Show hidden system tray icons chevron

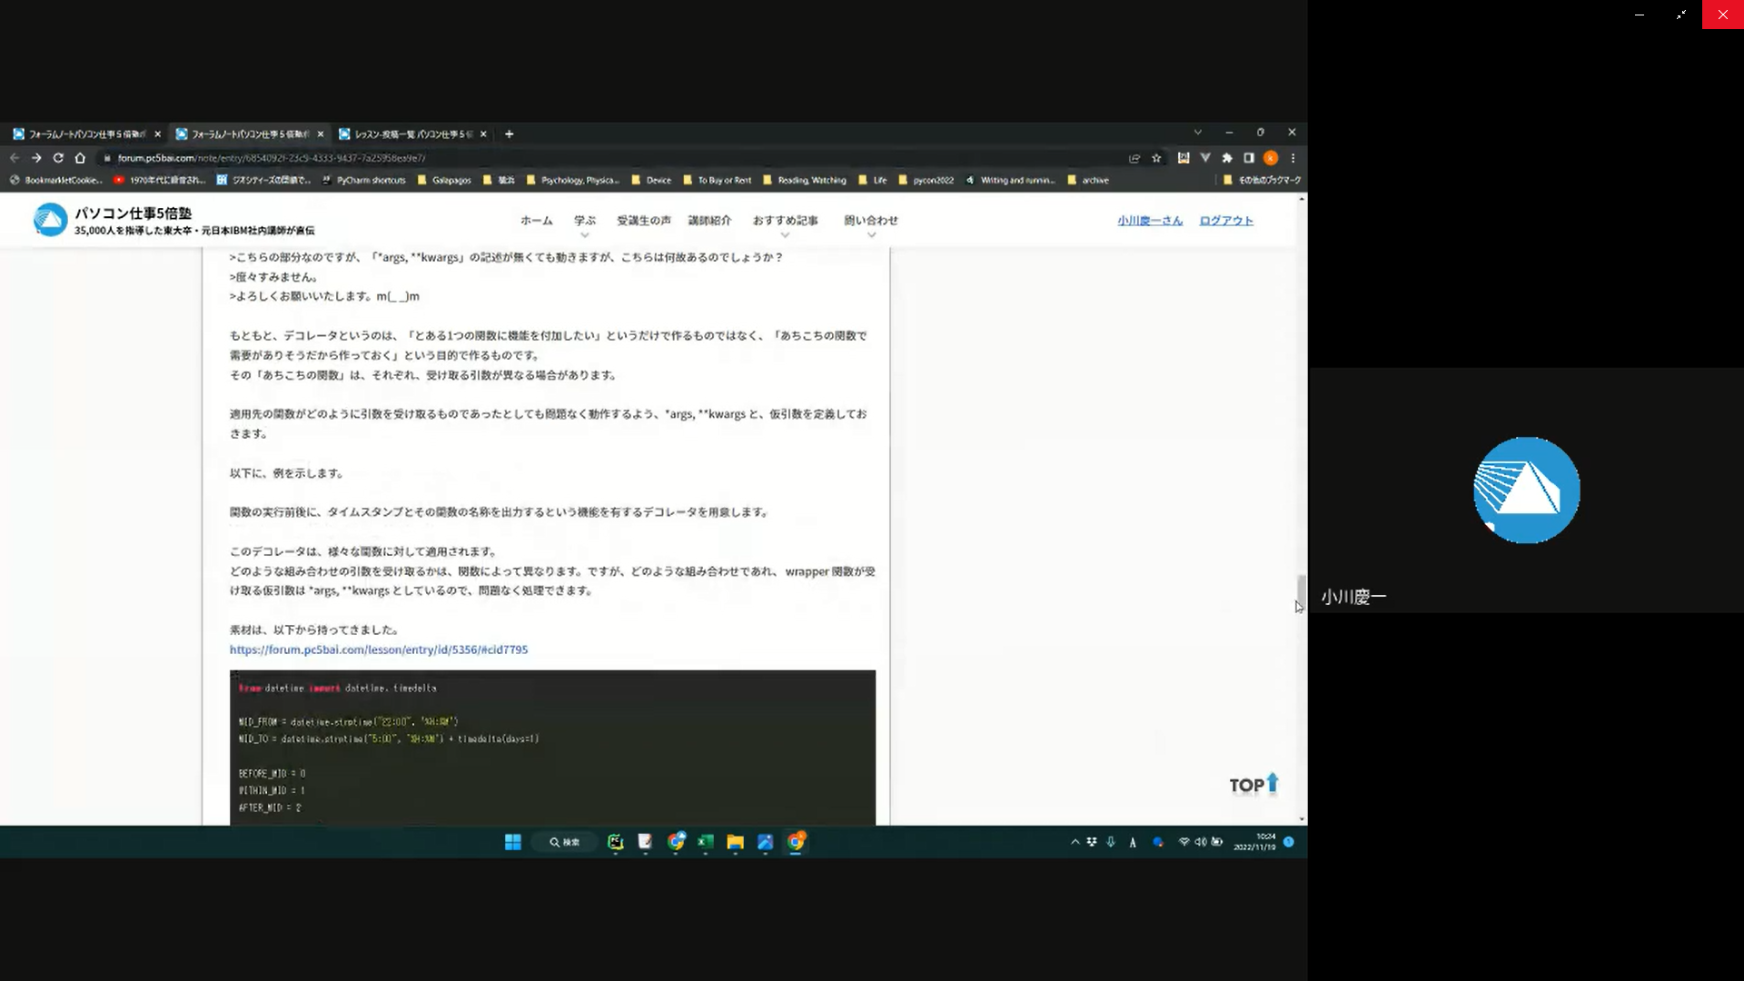[x=1075, y=842]
